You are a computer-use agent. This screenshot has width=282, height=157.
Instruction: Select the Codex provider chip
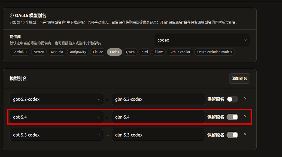click(x=114, y=52)
